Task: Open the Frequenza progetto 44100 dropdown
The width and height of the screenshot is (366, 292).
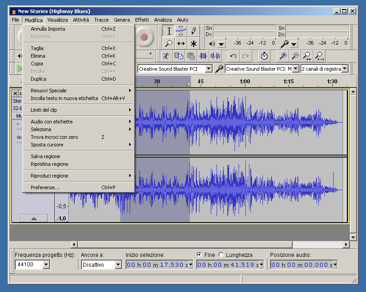Action: 46,265
